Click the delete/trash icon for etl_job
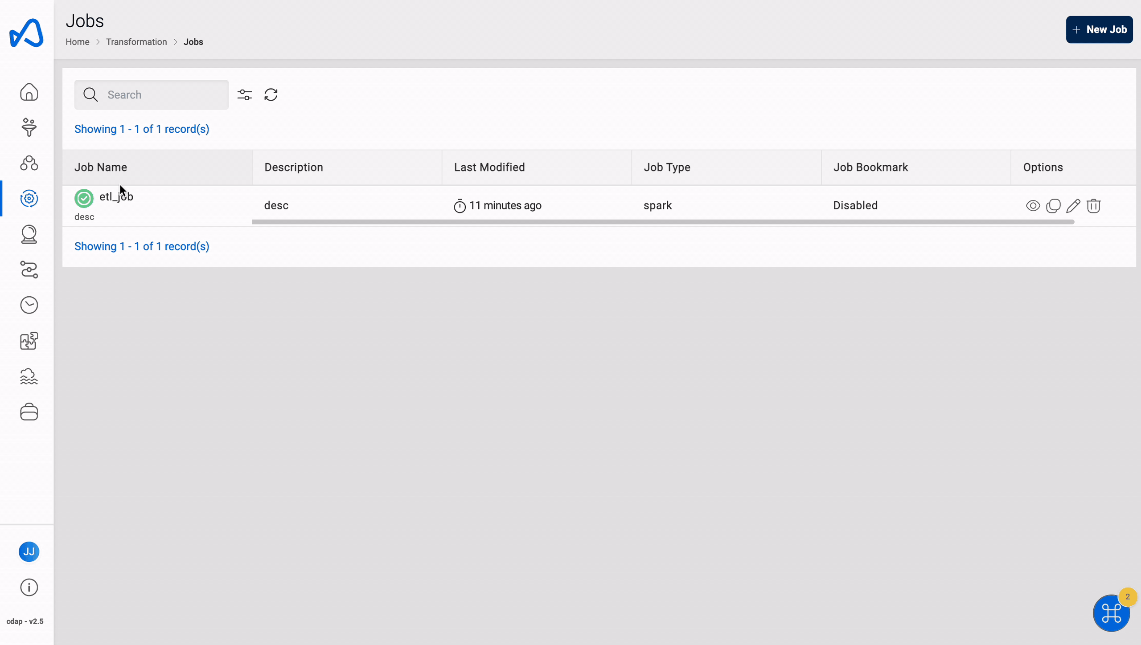This screenshot has height=645, width=1141. click(x=1094, y=205)
